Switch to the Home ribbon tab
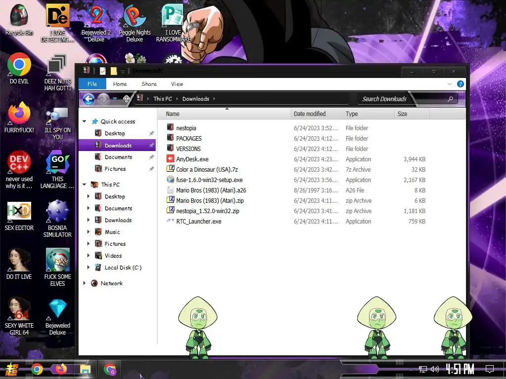 click(x=120, y=84)
